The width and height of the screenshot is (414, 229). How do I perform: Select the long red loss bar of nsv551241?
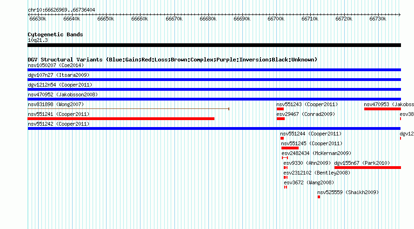(x=121, y=119)
